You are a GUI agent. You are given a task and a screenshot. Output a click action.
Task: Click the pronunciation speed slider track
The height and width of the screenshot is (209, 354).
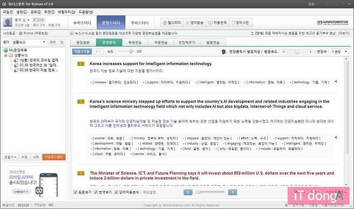point(297,52)
